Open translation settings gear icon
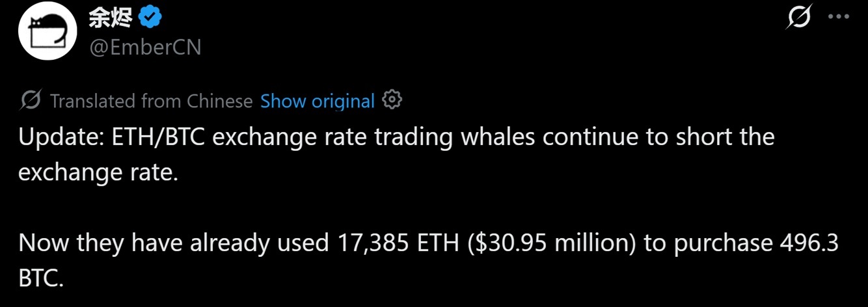The width and height of the screenshot is (868, 307). [x=392, y=100]
